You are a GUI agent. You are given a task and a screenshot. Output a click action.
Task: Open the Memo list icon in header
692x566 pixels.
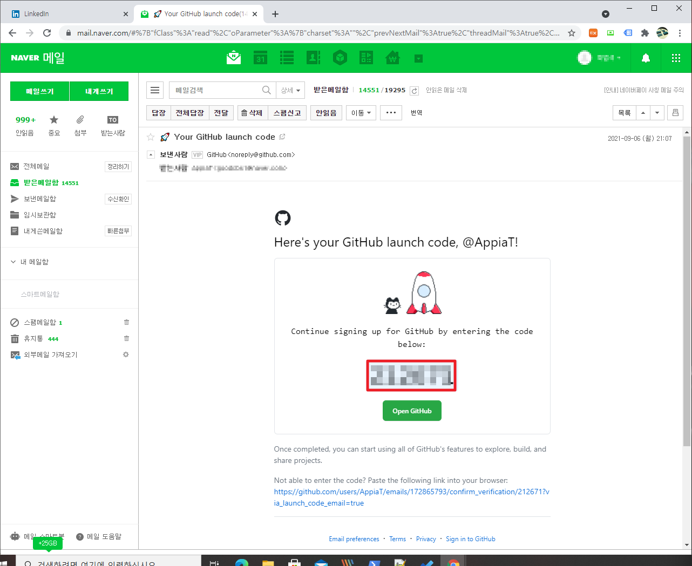coord(287,57)
